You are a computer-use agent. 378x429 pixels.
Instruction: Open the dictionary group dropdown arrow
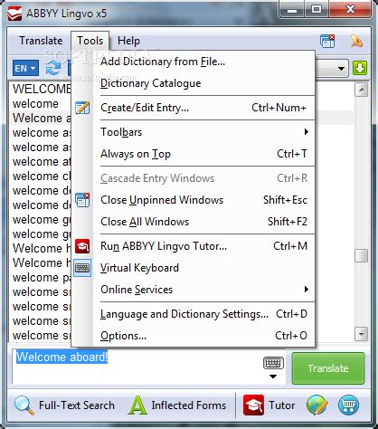point(341,69)
